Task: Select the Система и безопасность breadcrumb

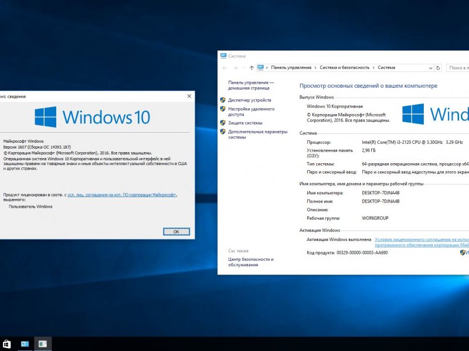Action: 344,68
